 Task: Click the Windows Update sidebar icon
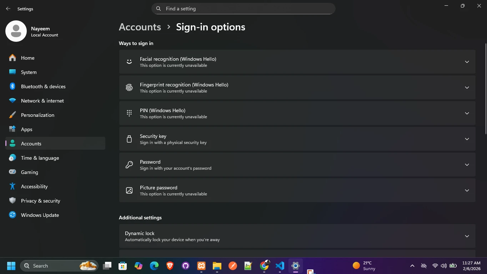pos(12,215)
